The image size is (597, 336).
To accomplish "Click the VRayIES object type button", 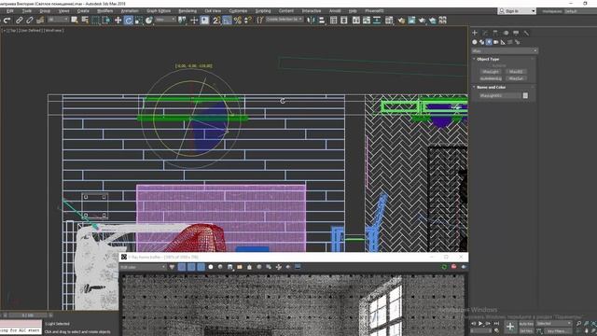I will [x=516, y=72].
